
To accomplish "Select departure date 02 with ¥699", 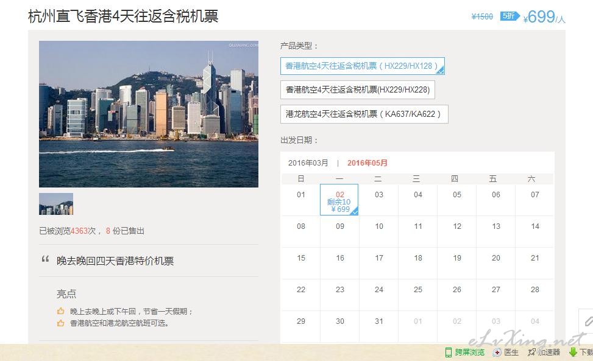I will [339, 200].
